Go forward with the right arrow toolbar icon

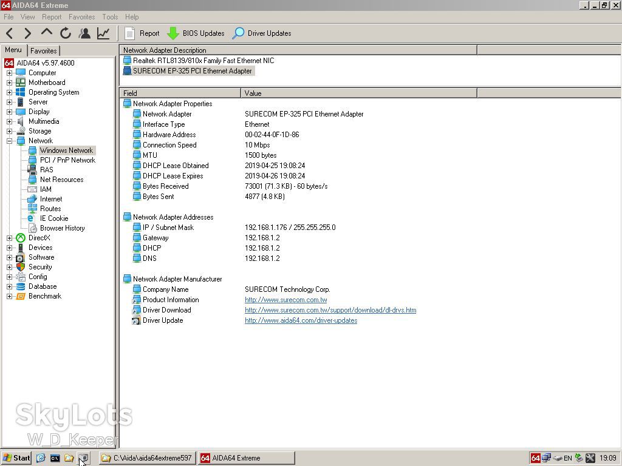tap(27, 33)
